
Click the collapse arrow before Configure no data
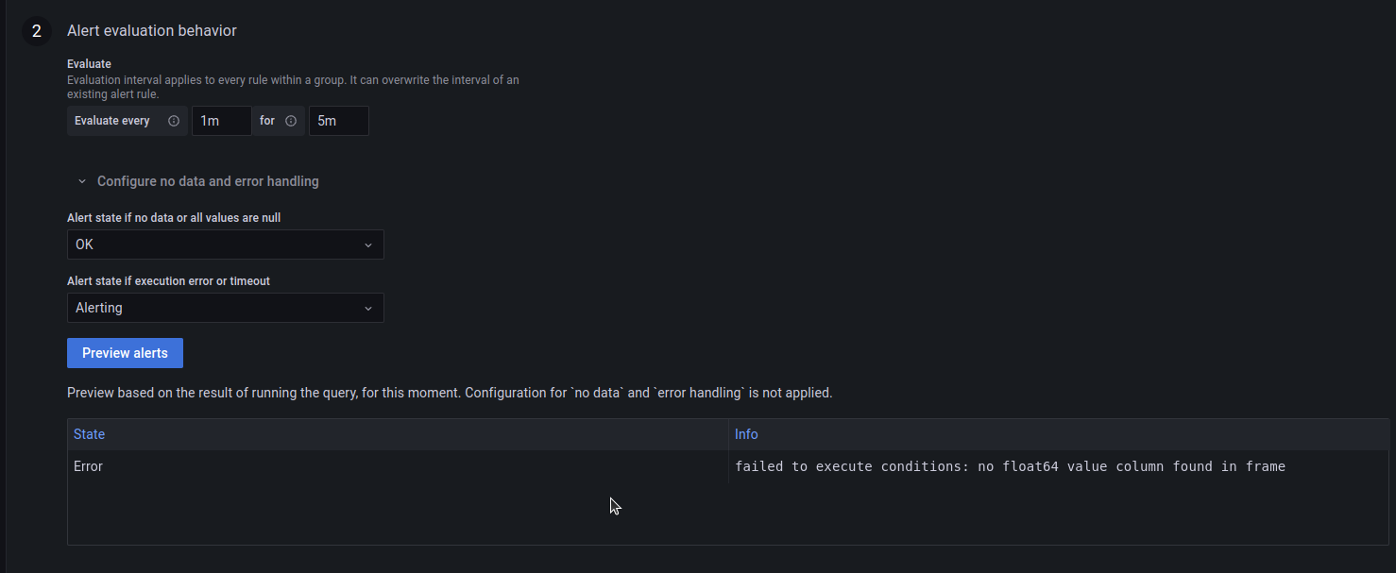tap(80, 180)
